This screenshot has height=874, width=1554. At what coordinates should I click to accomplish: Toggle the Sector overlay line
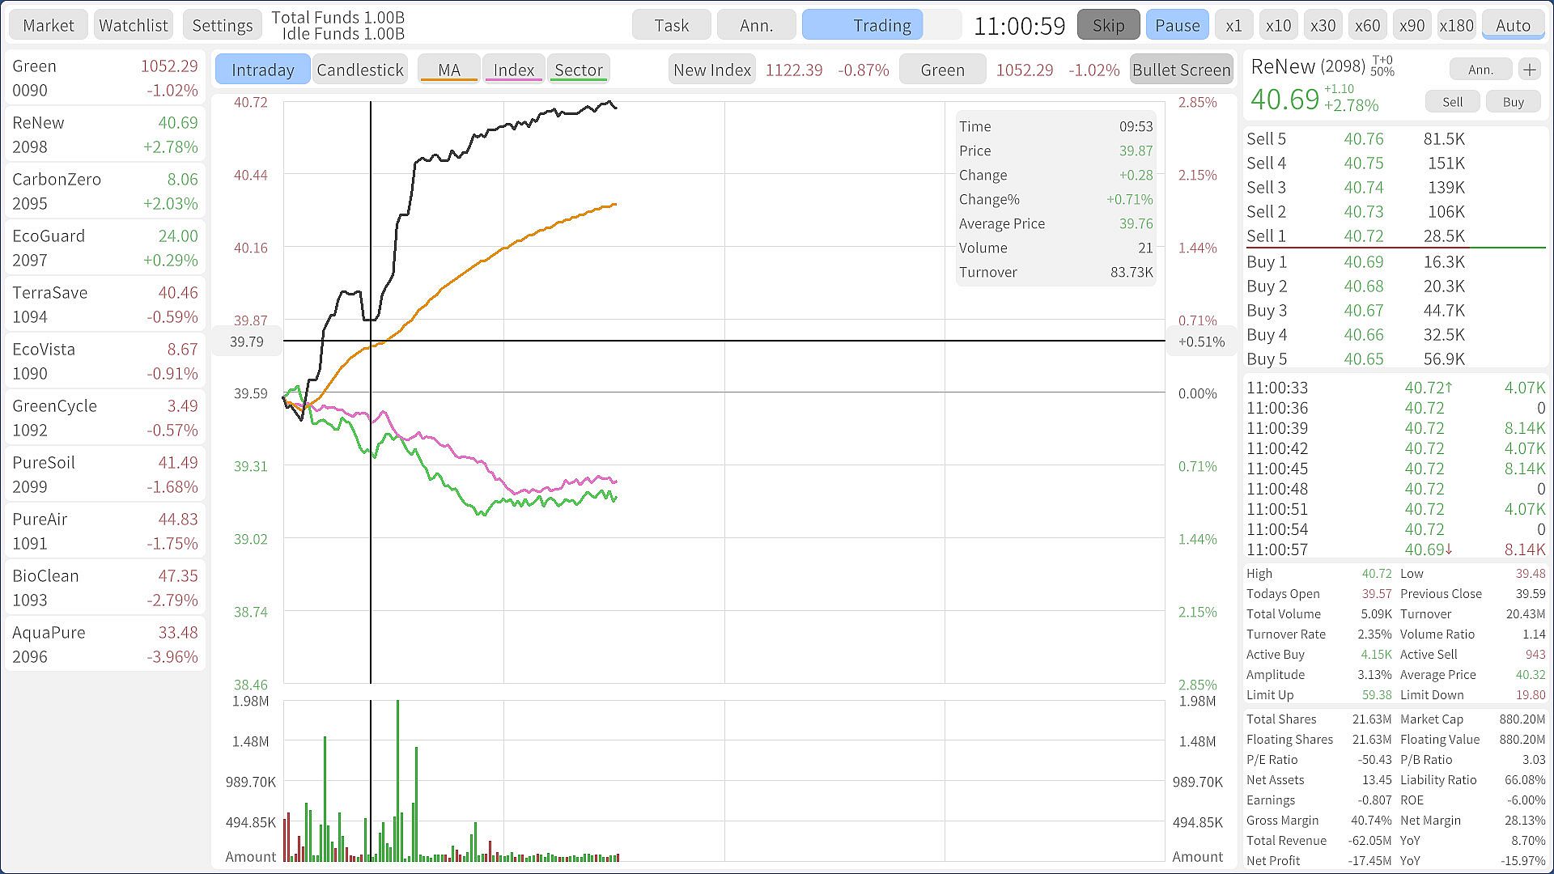point(578,70)
